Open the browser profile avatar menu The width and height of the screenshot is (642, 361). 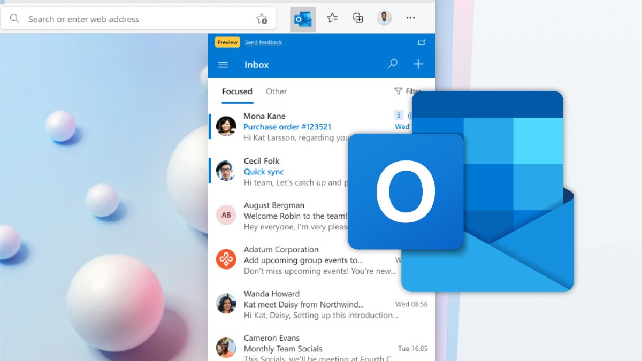pos(384,18)
